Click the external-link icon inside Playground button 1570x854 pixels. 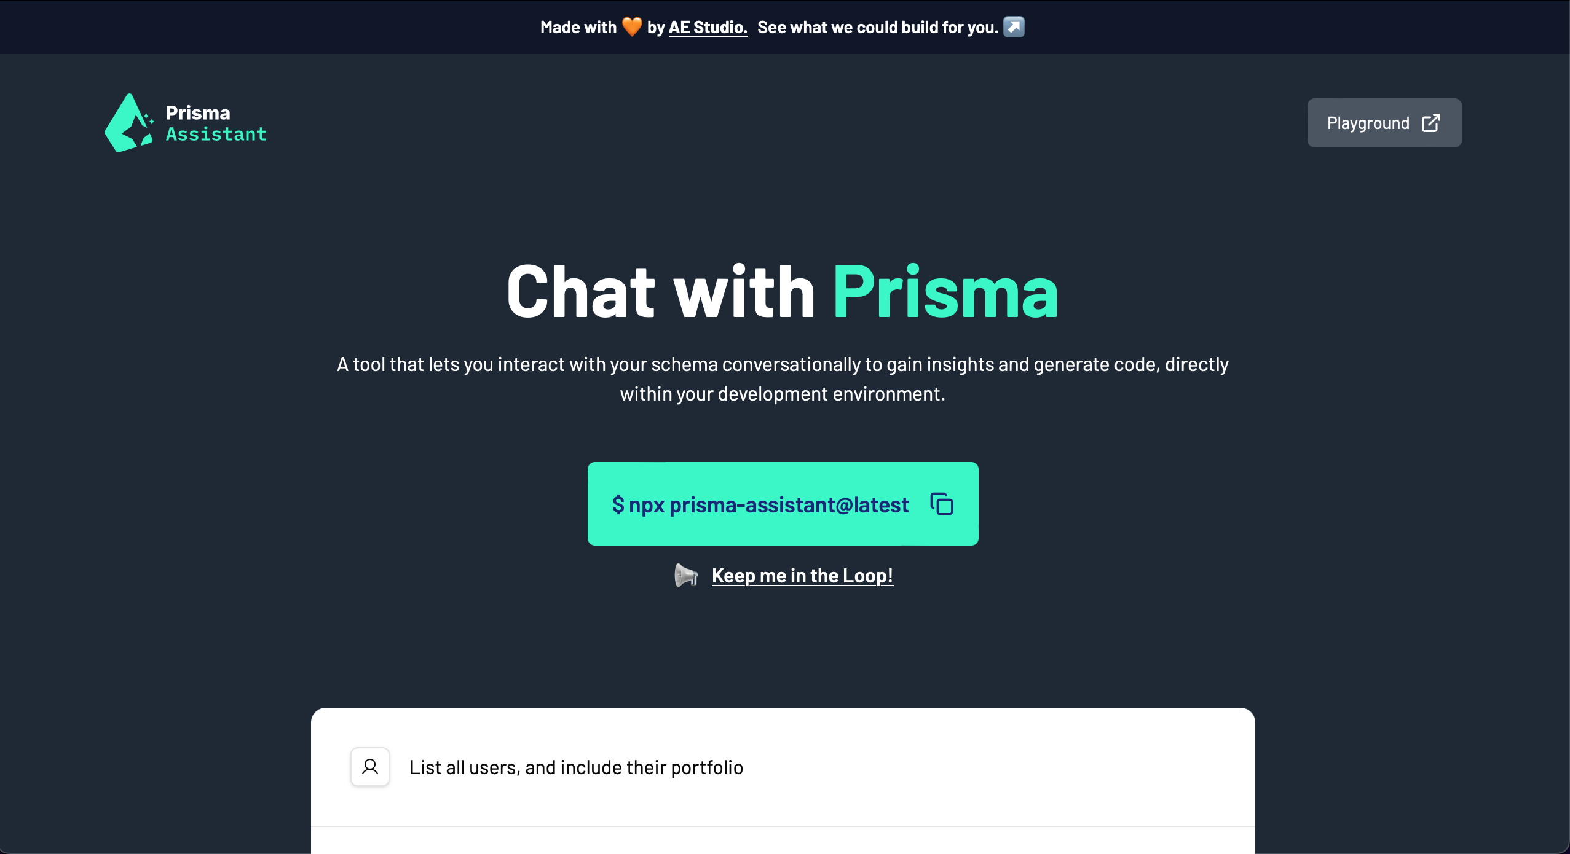click(x=1430, y=123)
